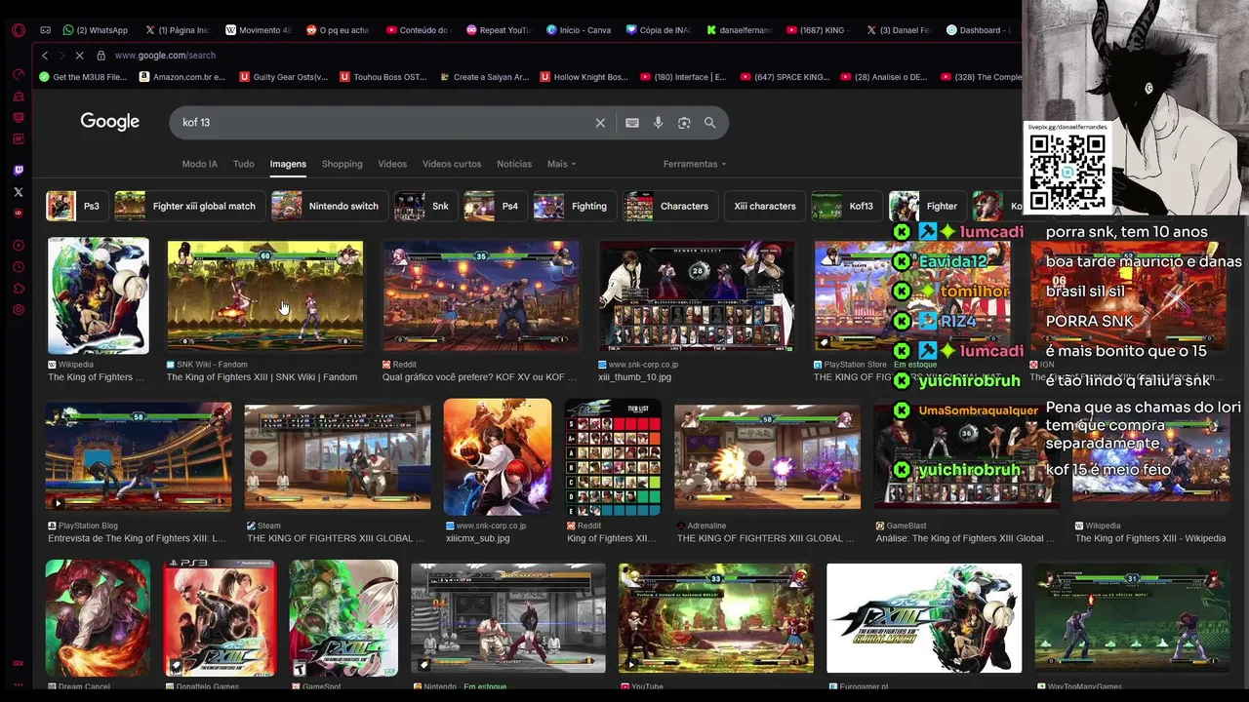Open the 'Hollow Knight Bos' bookmark
The width and height of the screenshot is (1249, 702).
pyautogui.click(x=584, y=77)
